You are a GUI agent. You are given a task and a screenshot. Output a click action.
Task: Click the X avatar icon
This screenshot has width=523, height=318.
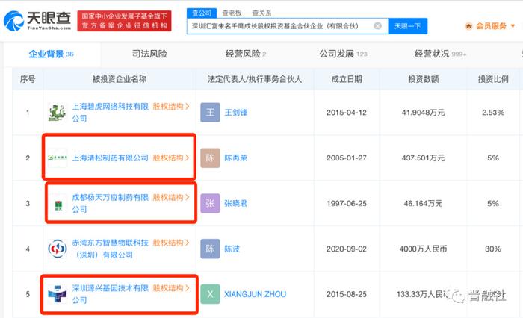click(x=210, y=294)
